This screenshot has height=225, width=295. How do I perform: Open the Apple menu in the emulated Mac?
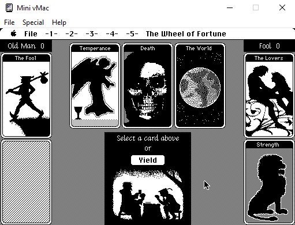[x=14, y=34]
